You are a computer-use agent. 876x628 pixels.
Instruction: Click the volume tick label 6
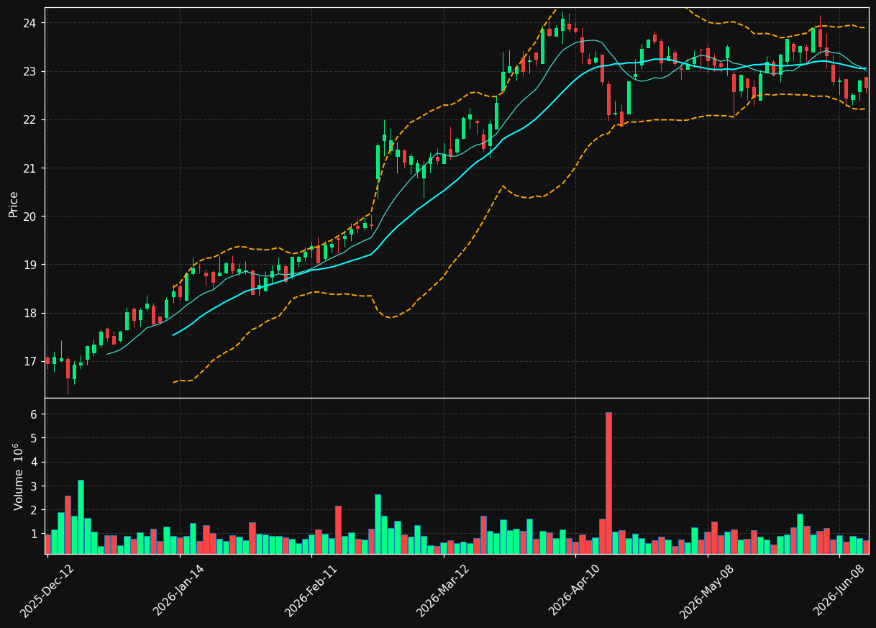pos(33,414)
